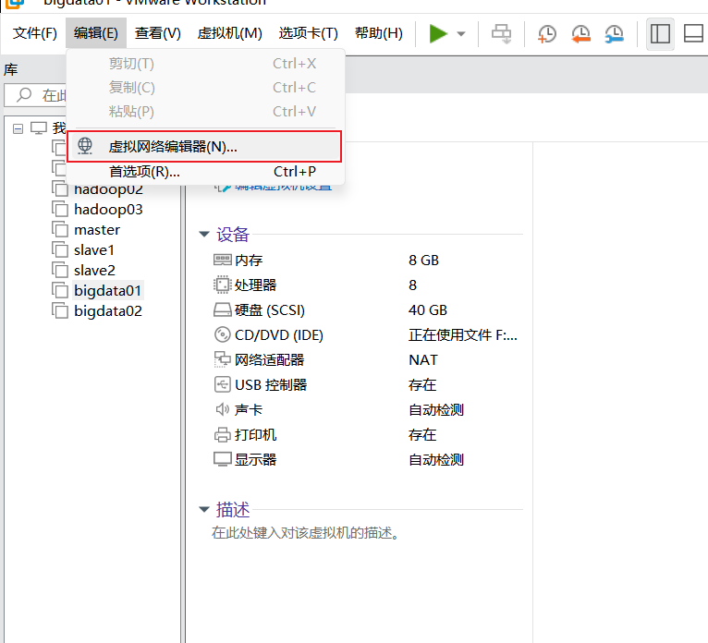708x643 pixels.
Task: Click the library search input box
Action: point(35,95)
